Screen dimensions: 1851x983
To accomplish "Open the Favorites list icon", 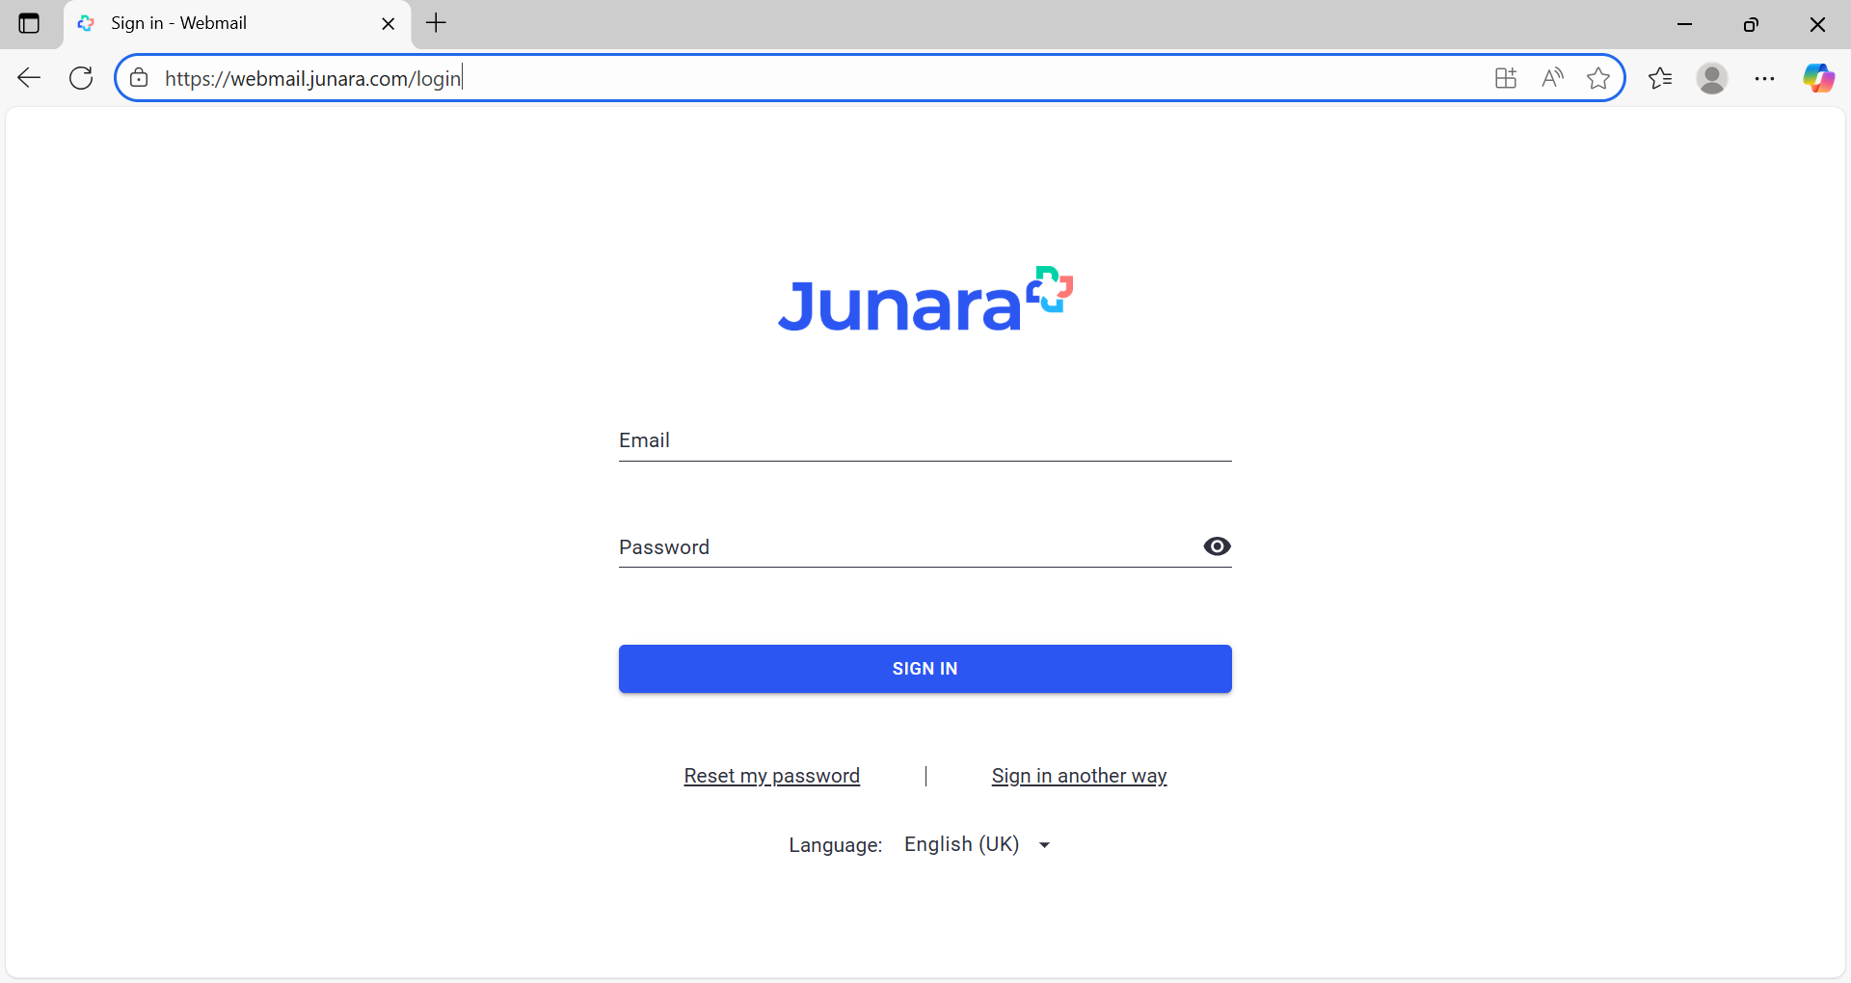I will pyautogui.click(x=1660, y=78).
